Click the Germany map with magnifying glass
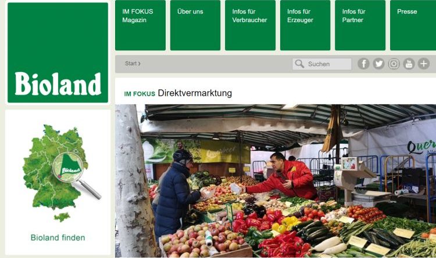 click(60, 173)
